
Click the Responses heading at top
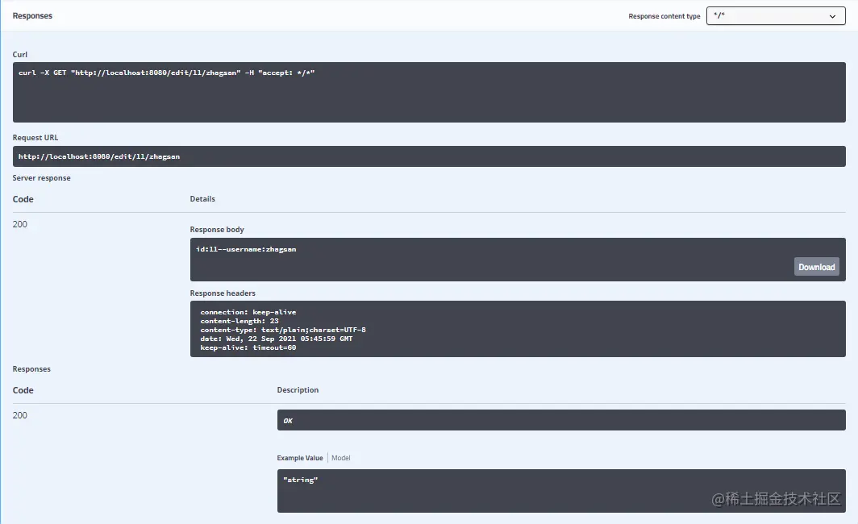pos(32,16)
